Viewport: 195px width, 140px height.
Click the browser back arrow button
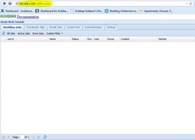click(x=3, y=3)
